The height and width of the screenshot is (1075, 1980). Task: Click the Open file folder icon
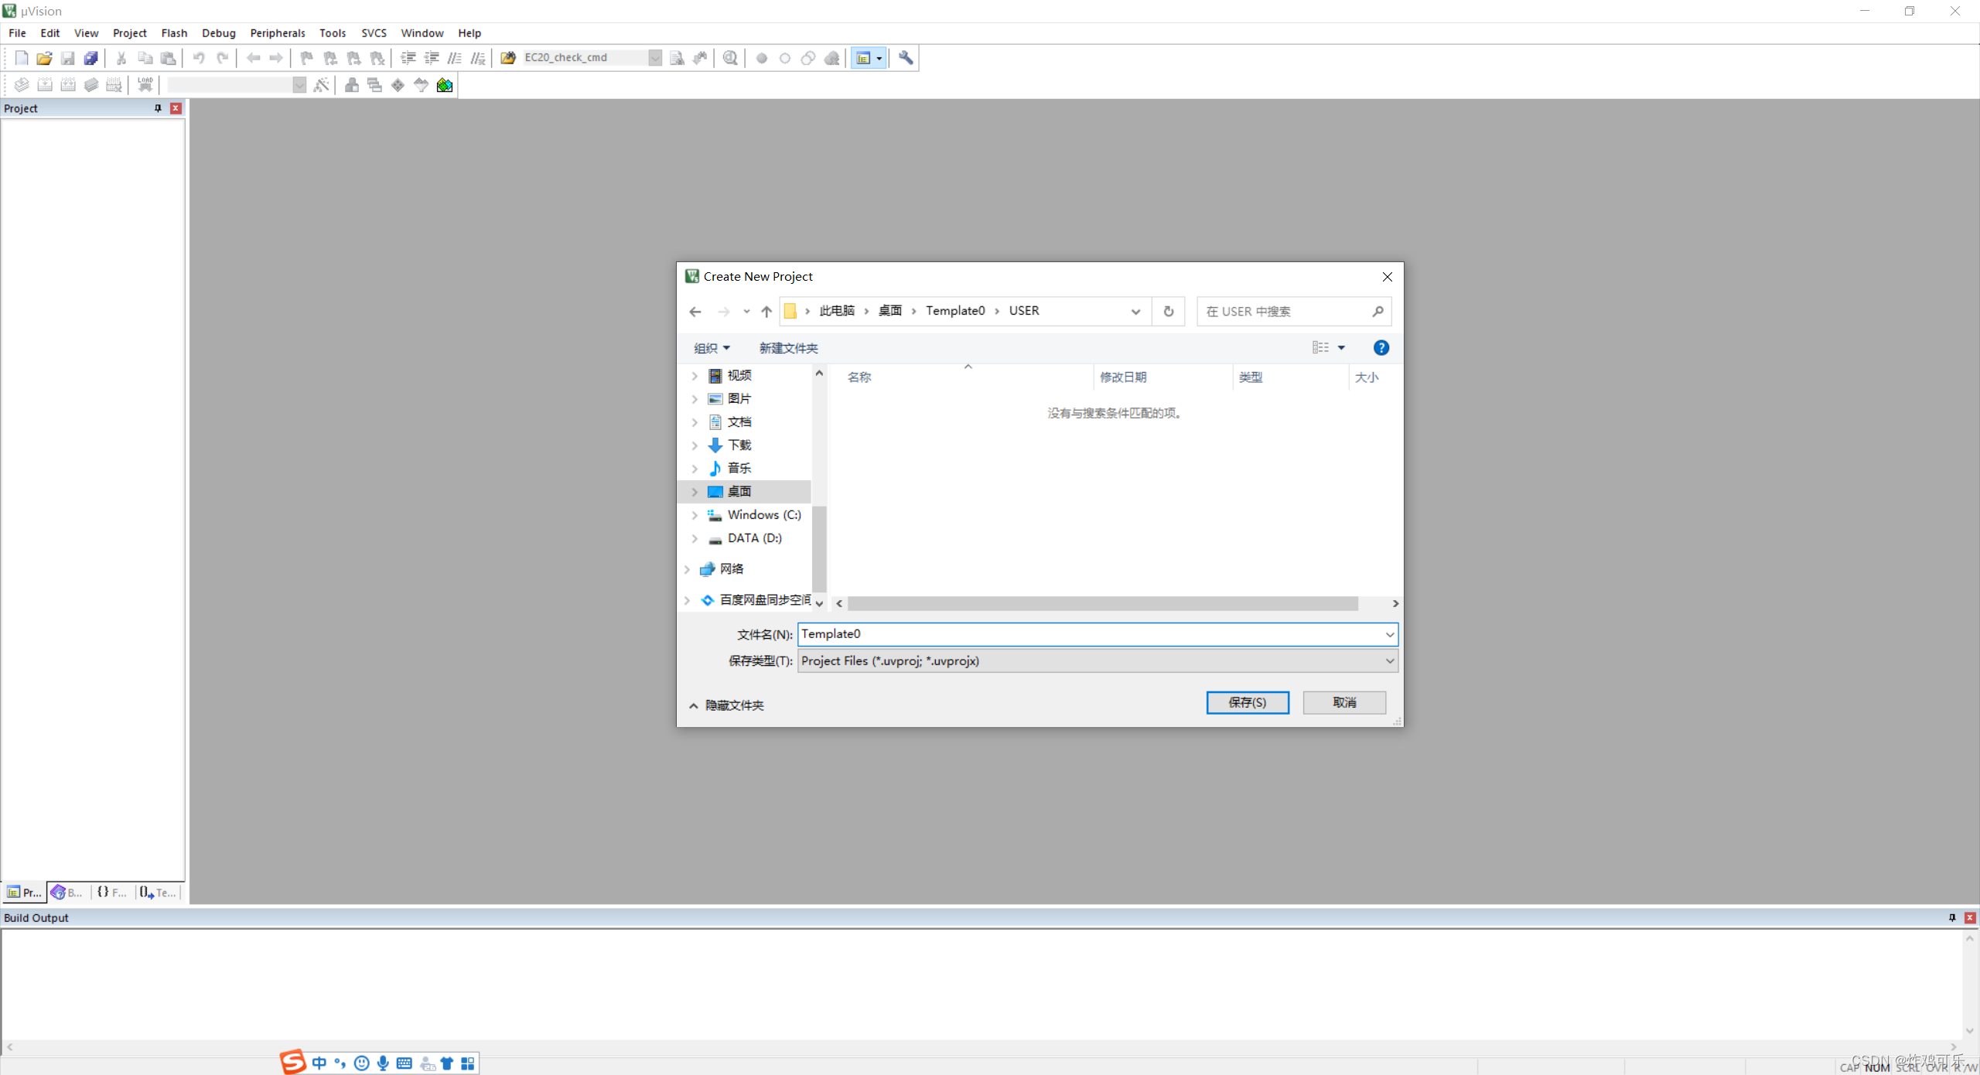(x=44, y=58)
